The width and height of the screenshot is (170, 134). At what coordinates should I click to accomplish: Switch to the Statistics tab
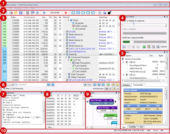pyautogui.click(x=126, y=85)
